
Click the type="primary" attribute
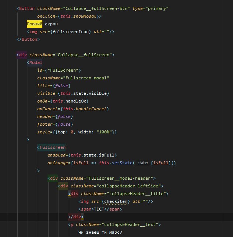151,8
